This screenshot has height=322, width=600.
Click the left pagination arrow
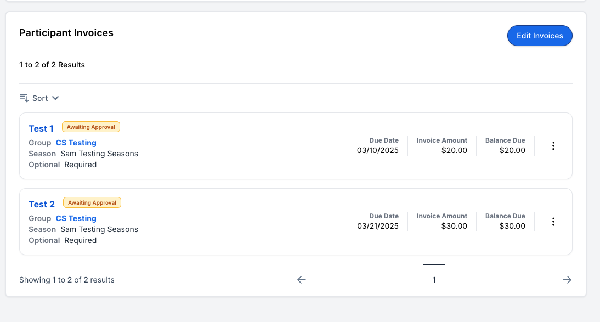click(301, 280)
